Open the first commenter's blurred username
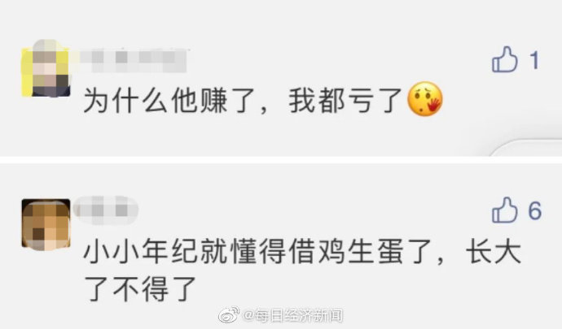The height and width of the screenshot is (329, 562). (x=133, y=60)
